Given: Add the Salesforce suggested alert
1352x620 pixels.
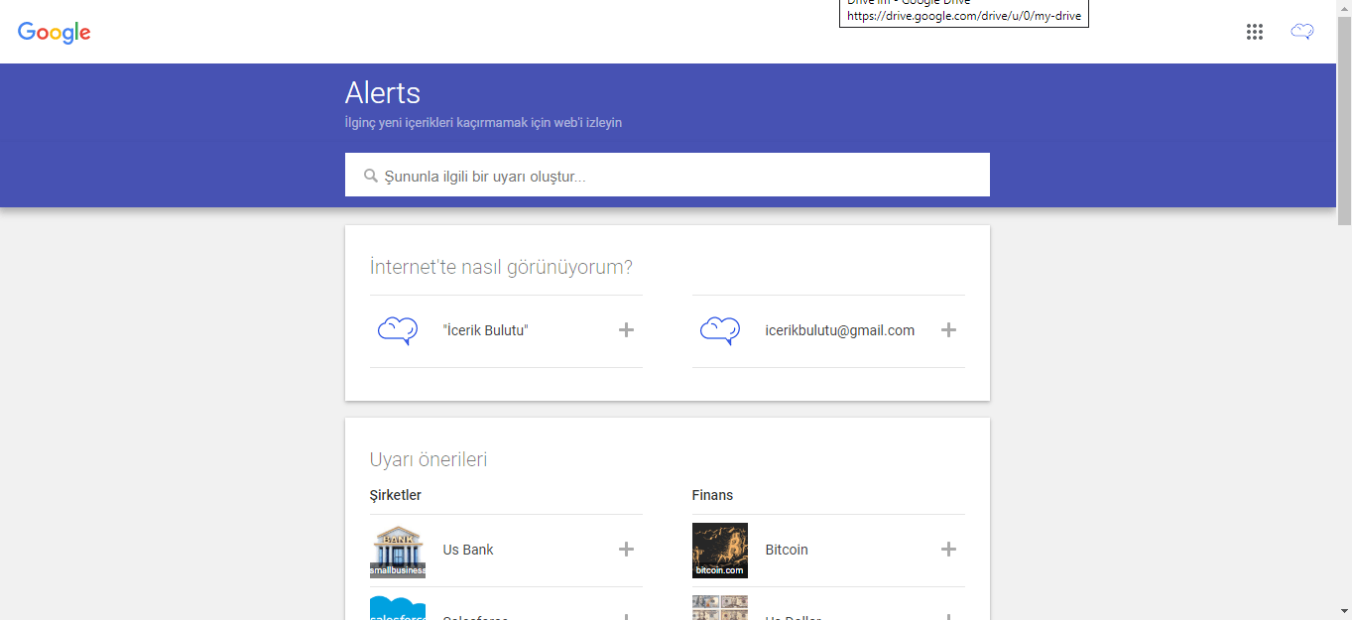Looking at the screenshot, I should 626,616.
